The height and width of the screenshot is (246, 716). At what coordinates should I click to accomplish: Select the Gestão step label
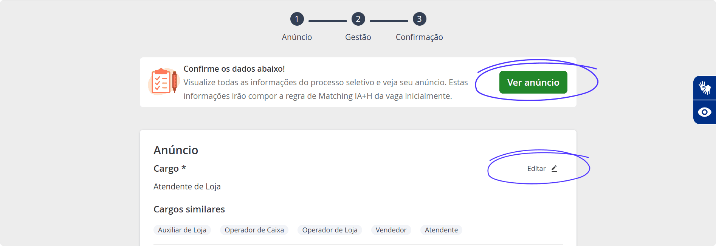tap(358, 37)
